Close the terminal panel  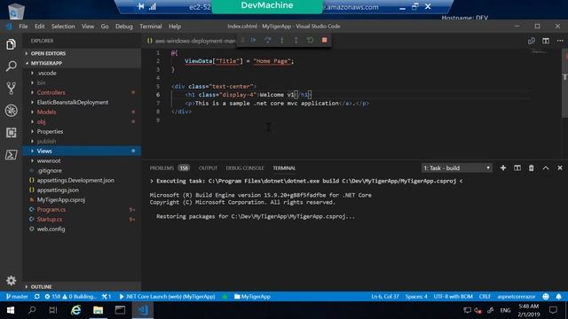[560, 167]
